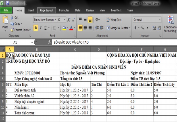Viewport: 177px width, 122px height.
Task: Apply the cell borders icon
Action: pos(55,28)
